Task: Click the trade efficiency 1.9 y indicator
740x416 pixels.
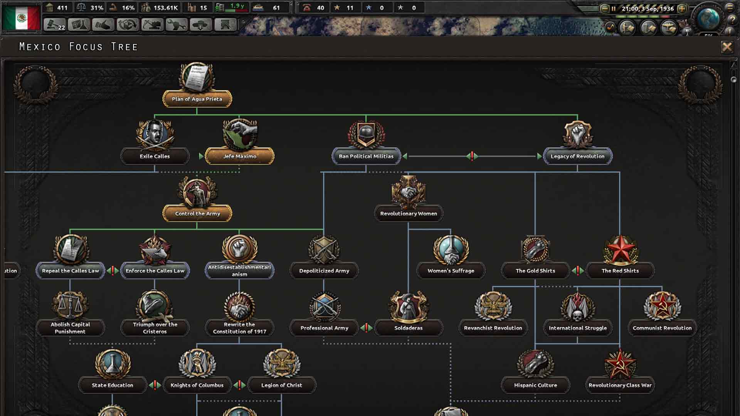Action: [x=231, y=7]
